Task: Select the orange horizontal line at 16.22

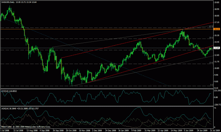Action: tap(107, 29)
